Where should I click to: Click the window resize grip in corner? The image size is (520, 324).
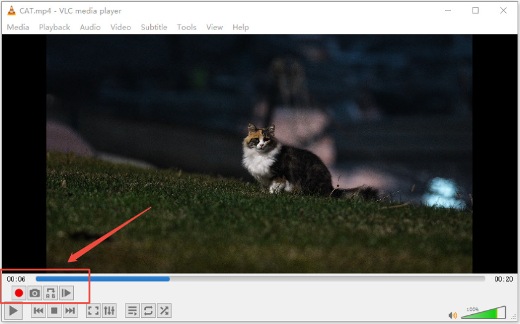click(x=514, y=318)
